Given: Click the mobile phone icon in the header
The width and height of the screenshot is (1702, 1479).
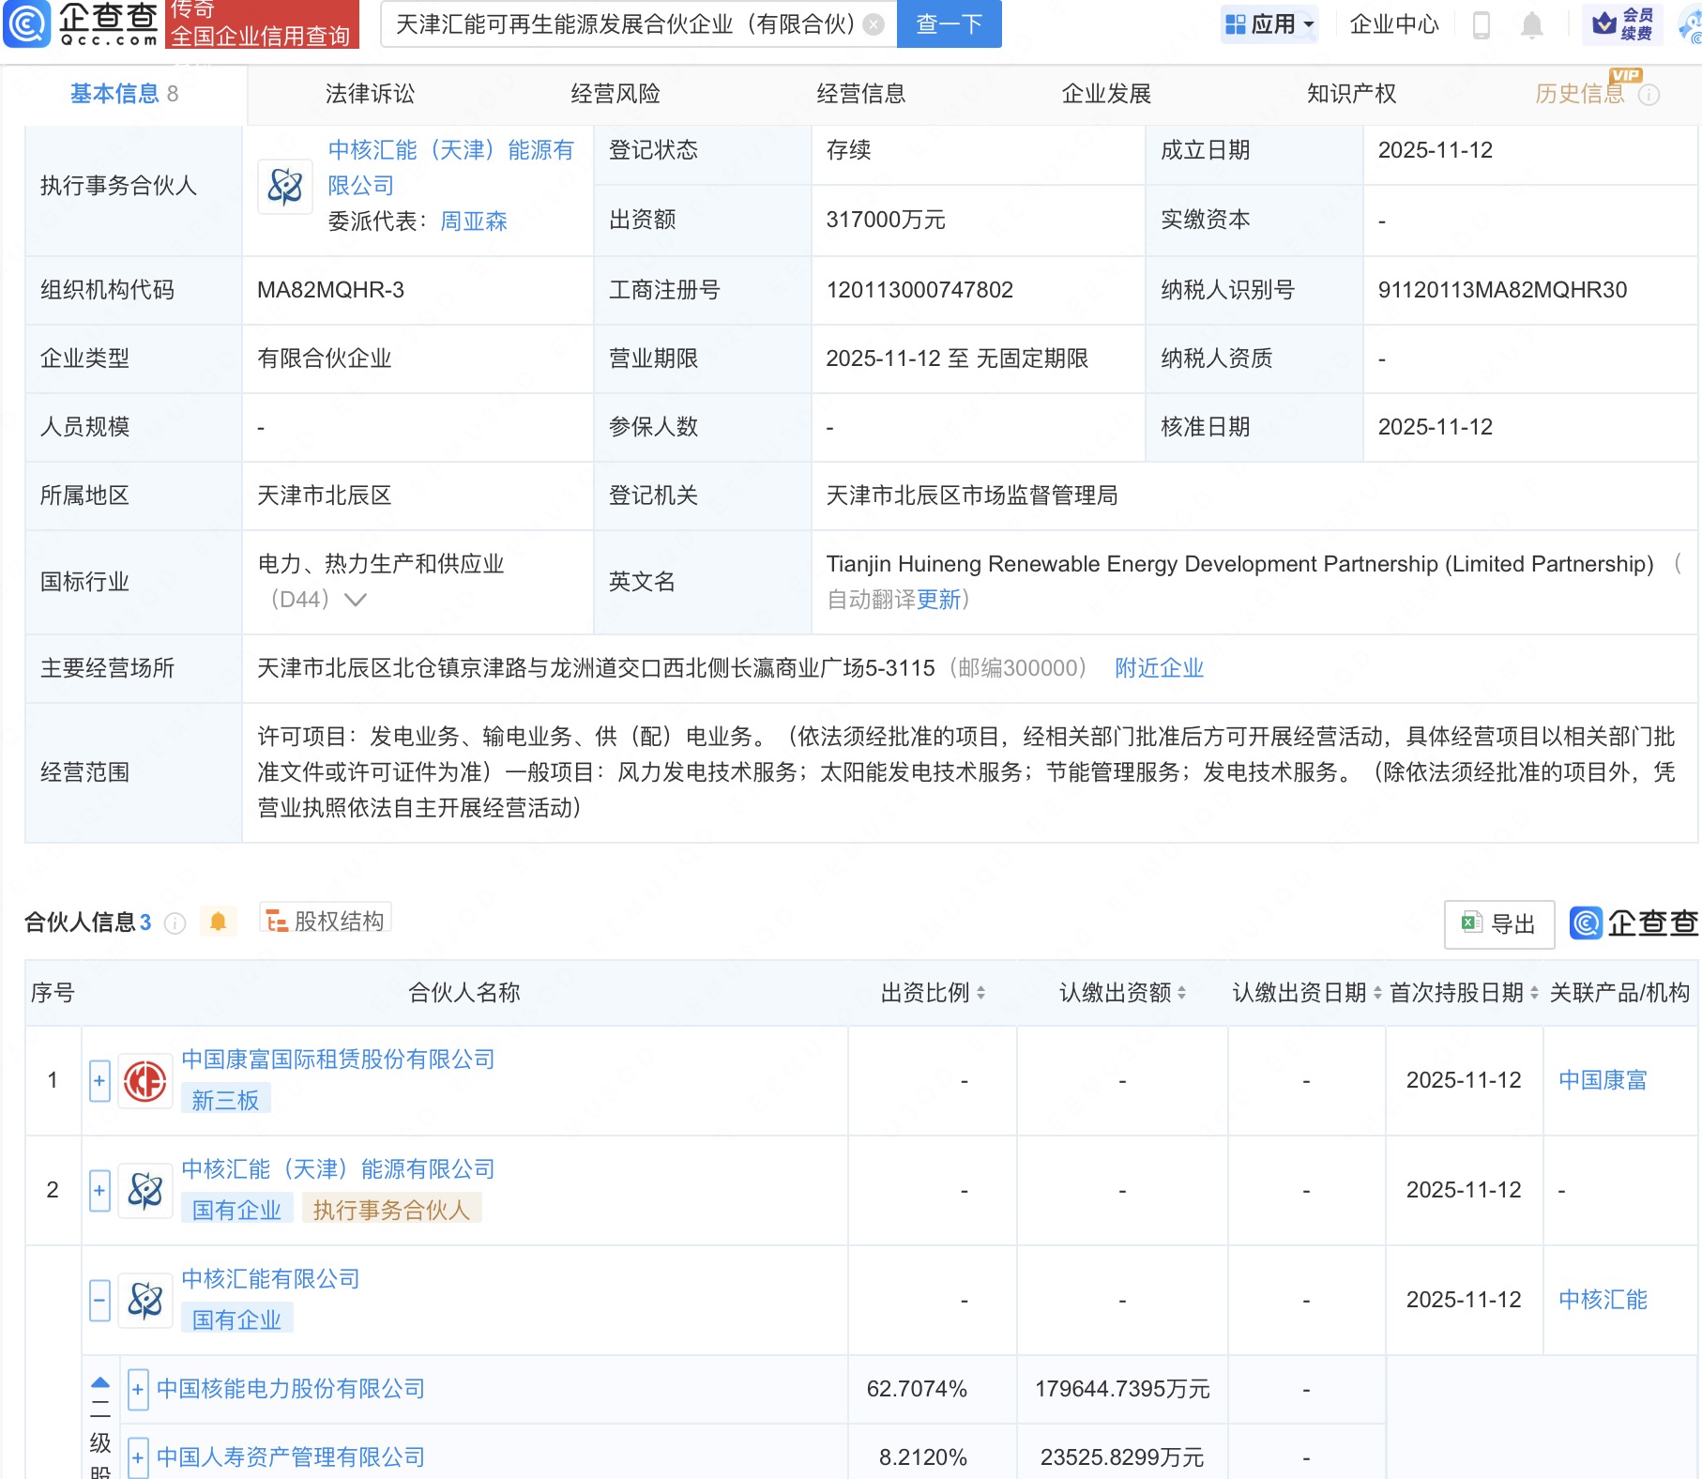Looking at the screenshot, I should click(x=1482, y=25).
